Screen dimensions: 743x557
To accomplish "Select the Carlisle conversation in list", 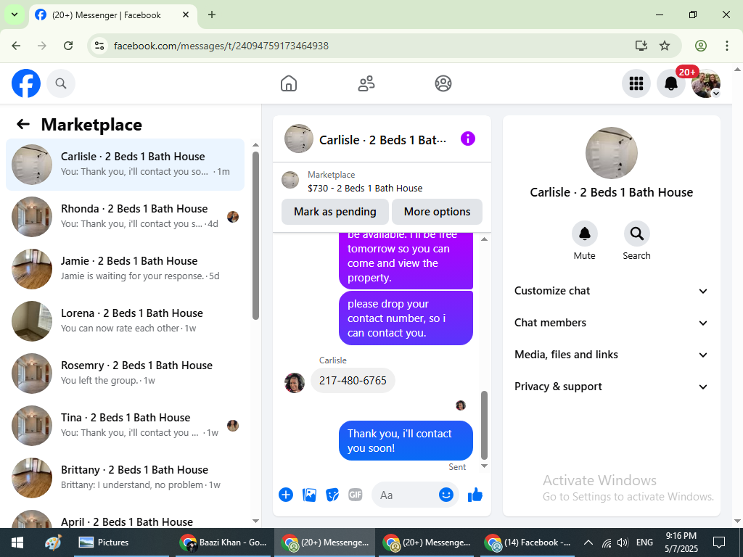I will [x=125, y=165].
